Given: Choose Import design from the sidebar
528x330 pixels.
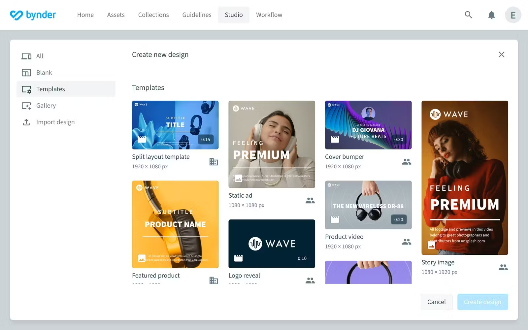Looking at the screenshot, I should click(55, 122).
